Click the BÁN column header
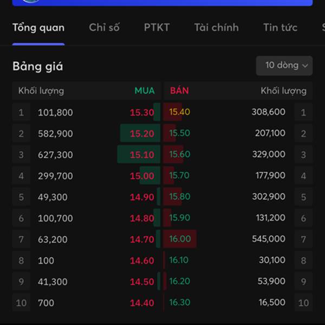 click(179, 90)
